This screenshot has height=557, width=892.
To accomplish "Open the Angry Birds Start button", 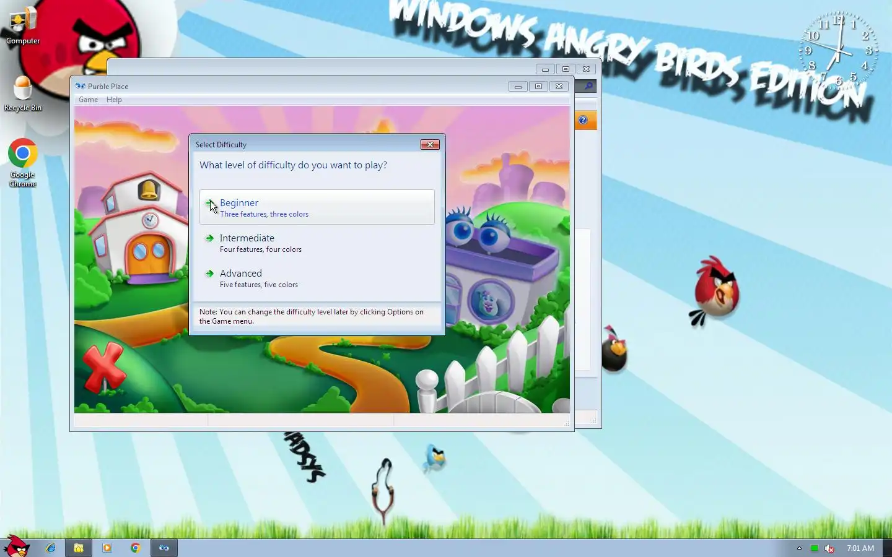I will 17,546.
